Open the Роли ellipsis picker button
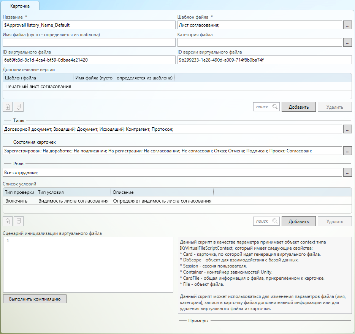The image size is (355, 334). tap(347, 173)
